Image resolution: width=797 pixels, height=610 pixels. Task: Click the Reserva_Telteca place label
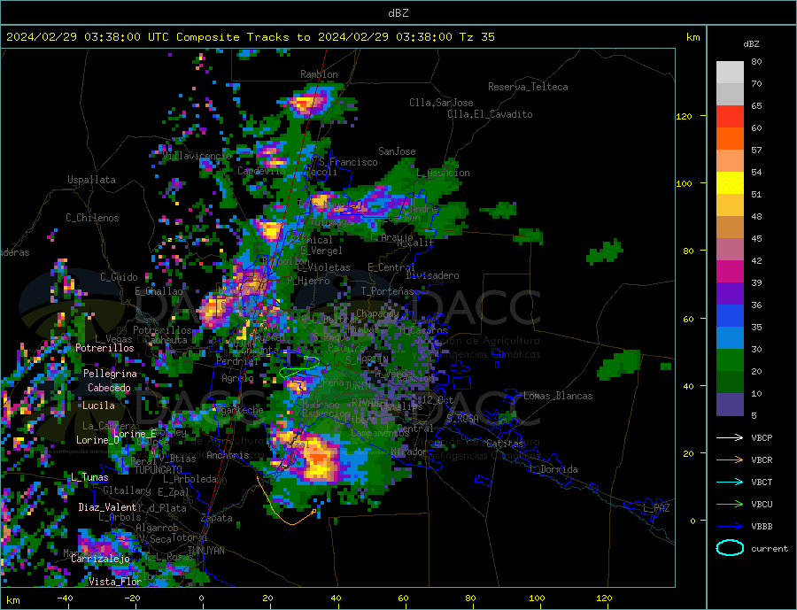point(528,87)
